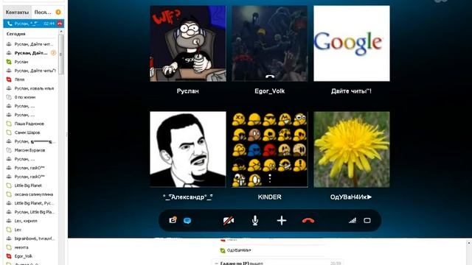Click unread badge on bold Руслан, Дайт... row

point(53,53)
